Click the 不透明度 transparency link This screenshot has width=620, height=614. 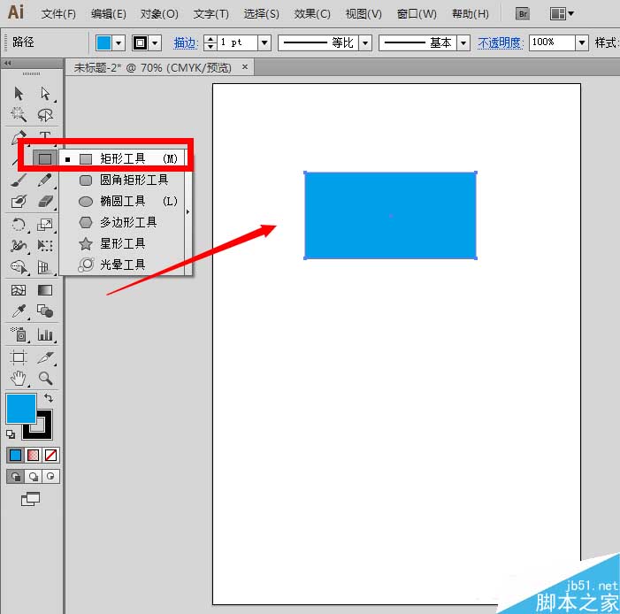501,42
